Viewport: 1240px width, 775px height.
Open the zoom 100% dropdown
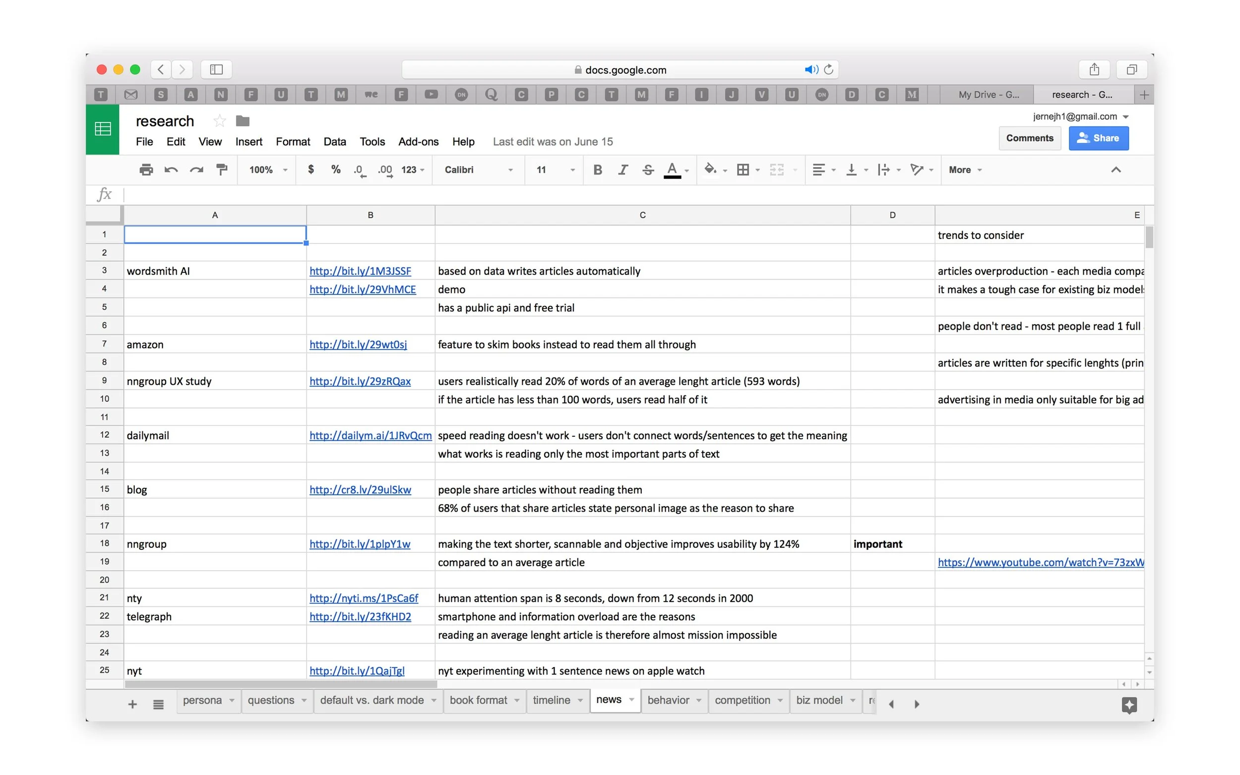[268, 170]
